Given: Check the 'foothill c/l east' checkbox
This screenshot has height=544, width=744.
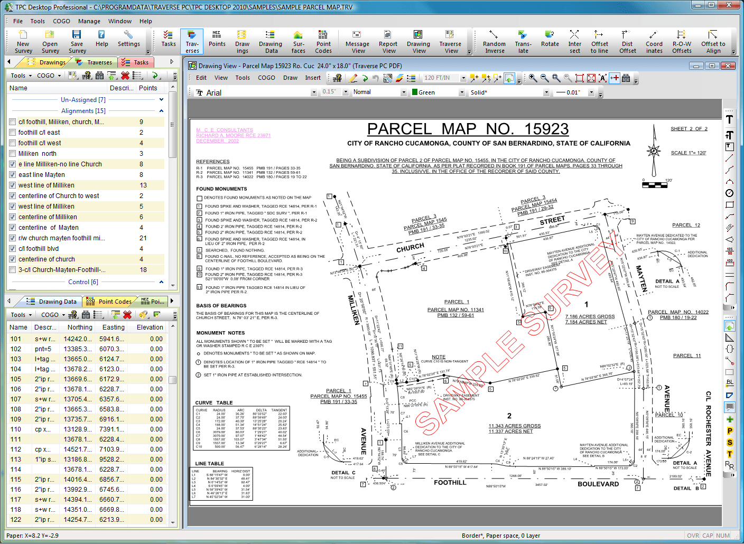Looking at the screenshot, I should [x=12, y=133].
